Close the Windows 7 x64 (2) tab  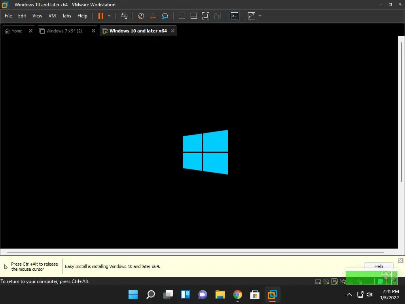[x=93, y=31]
